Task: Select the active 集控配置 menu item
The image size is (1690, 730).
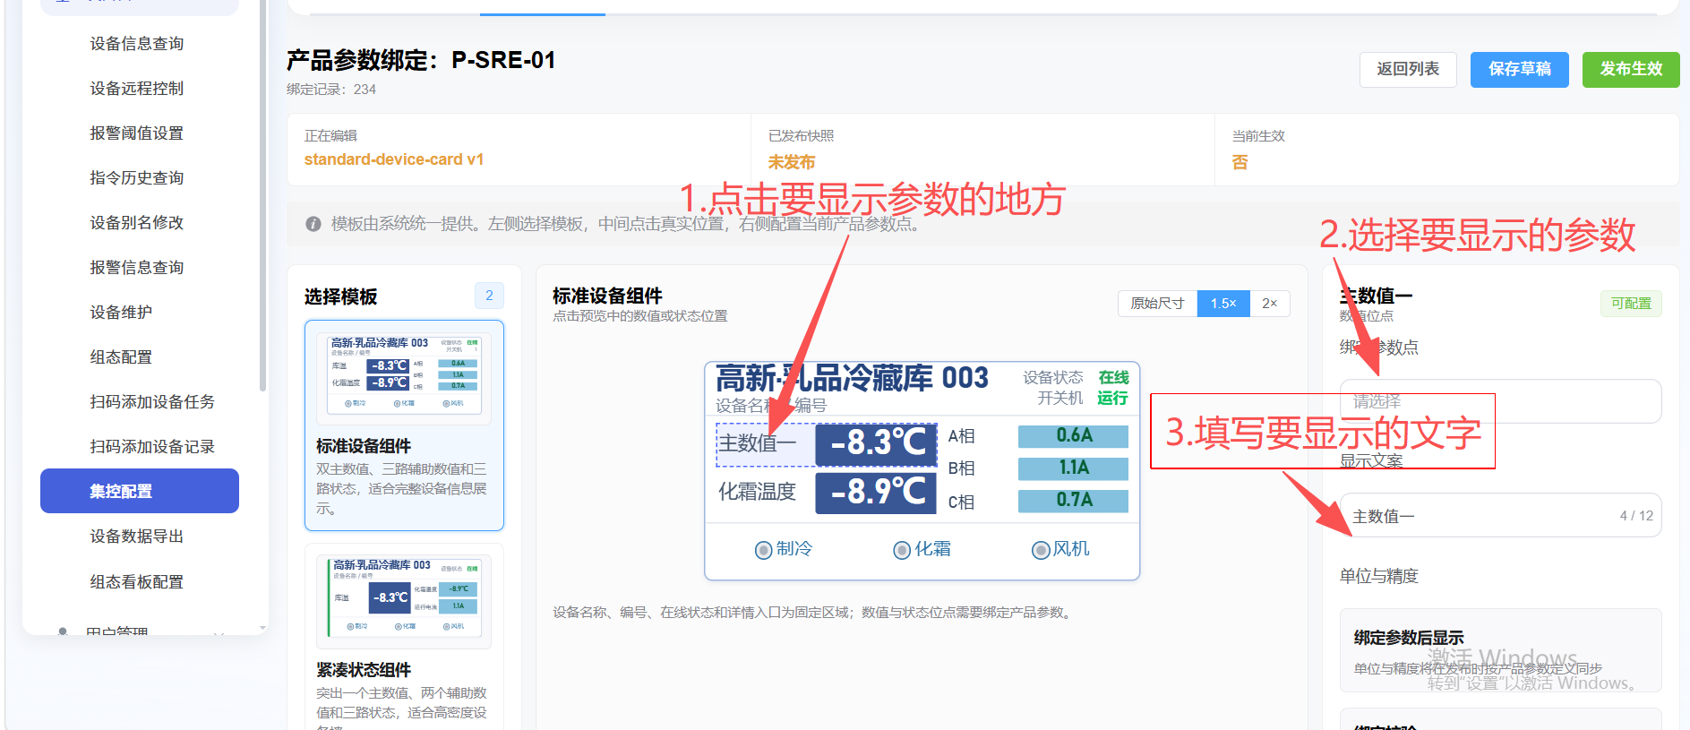Action: (140, 491)
